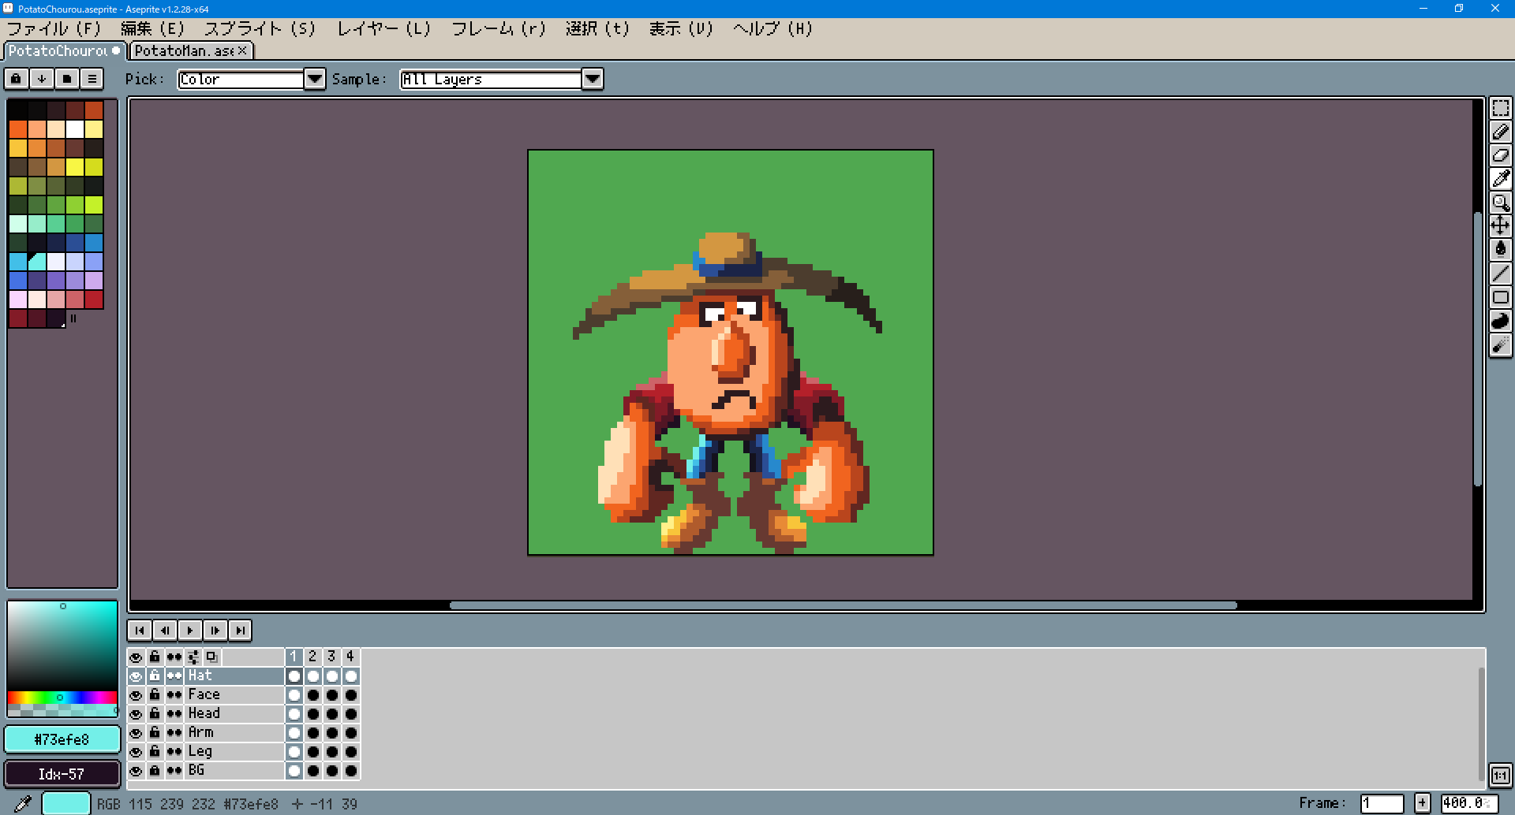Go to next frame
1515x815 pixels.
tap(215, 631)
